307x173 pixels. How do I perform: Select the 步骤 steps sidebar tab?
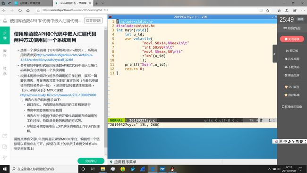[5, 35]
